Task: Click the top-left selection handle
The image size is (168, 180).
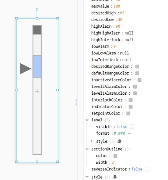Action: pos(16,18)
